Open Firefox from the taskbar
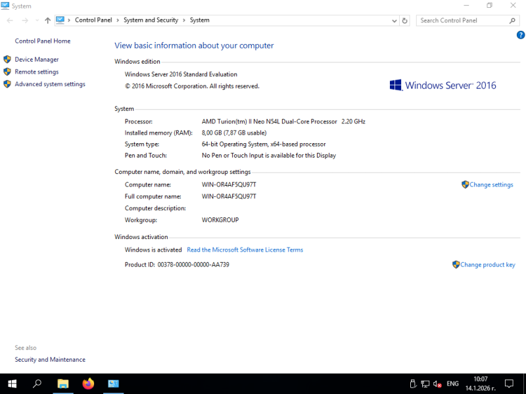The image size is (526, 394). point(88,383)
